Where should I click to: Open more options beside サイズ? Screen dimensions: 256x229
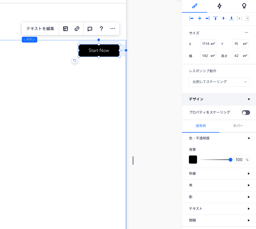[246, 33]
